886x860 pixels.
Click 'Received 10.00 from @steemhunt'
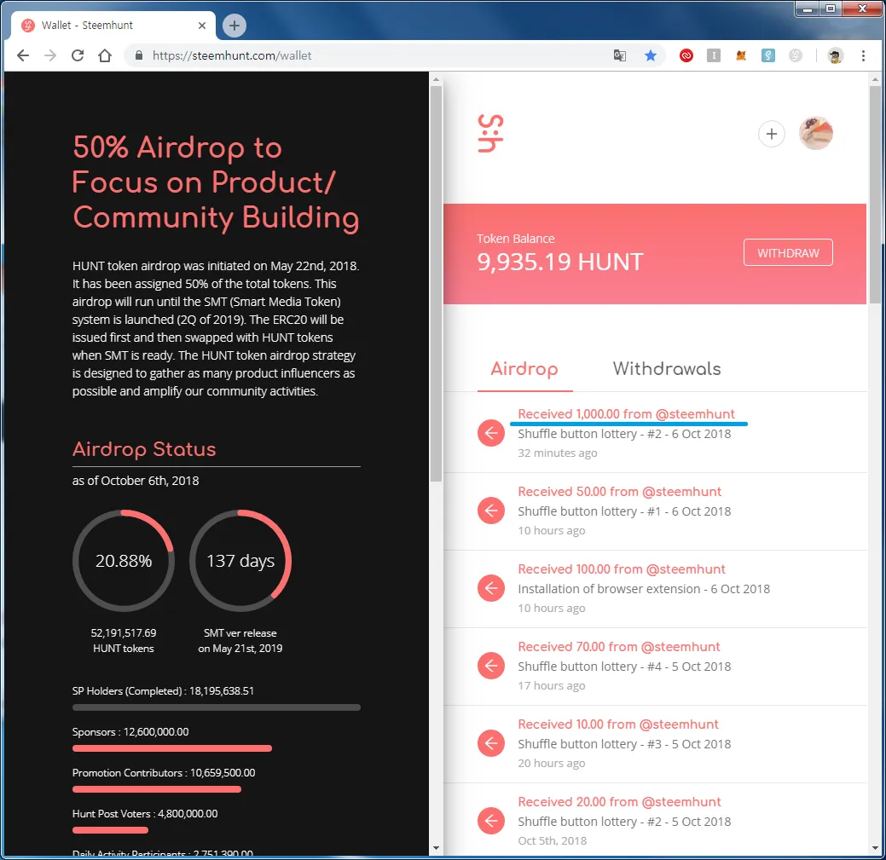pyautogui.click(x=618, y=724)
